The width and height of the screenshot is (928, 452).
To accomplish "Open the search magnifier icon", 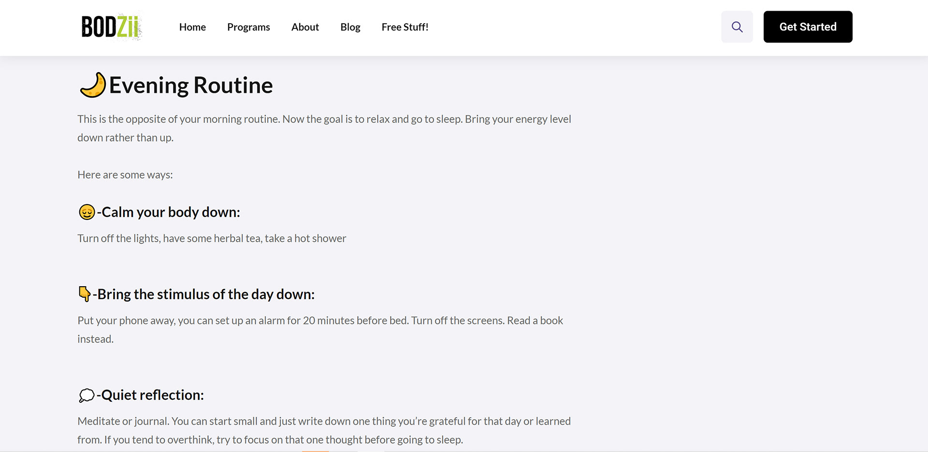I will click(737, 27).
